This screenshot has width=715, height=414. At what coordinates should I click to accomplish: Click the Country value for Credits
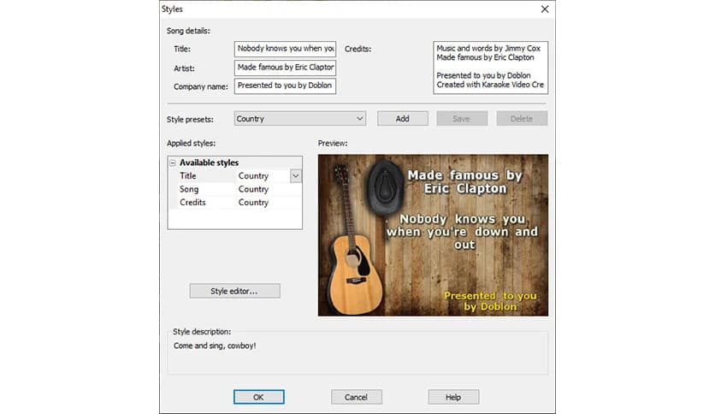click(x=253, y=203)
